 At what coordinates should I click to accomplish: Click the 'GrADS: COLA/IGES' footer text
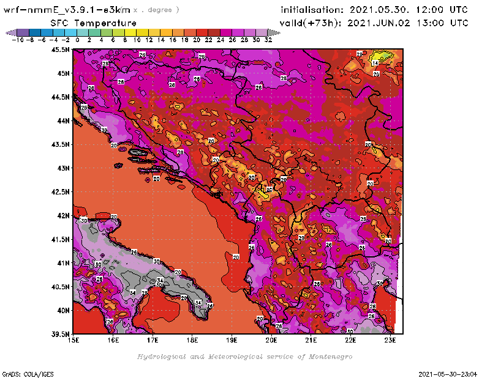tap(28, 374)
